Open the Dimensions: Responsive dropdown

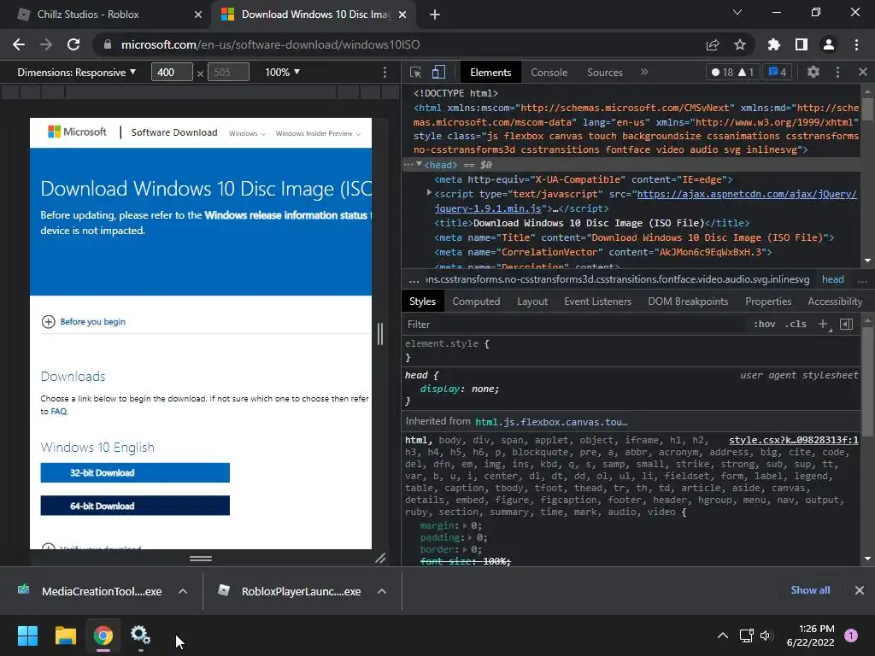(76, 72)
